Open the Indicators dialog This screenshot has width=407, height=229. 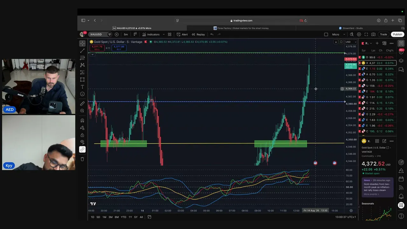pyautogui.click(x=151, y=34)
